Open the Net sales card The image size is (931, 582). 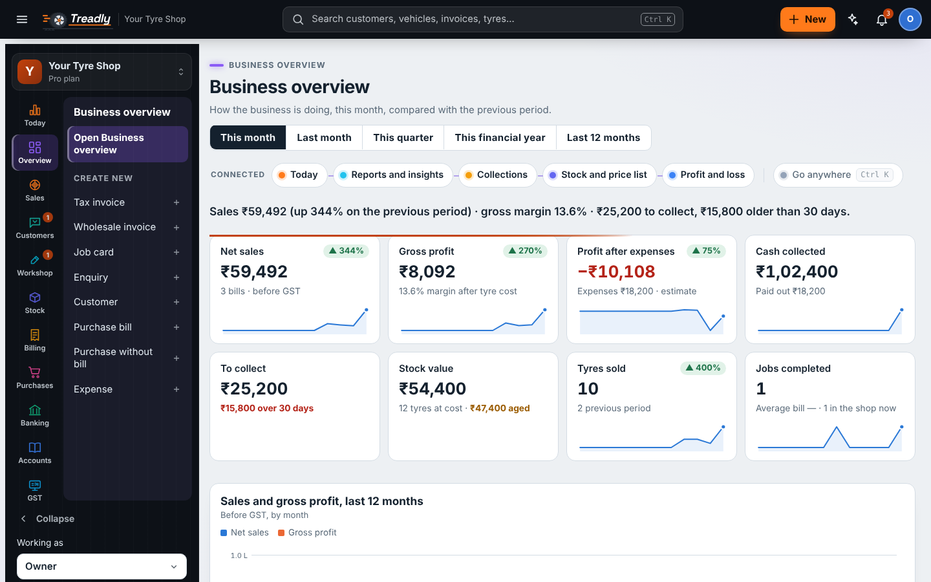[295, 289]
